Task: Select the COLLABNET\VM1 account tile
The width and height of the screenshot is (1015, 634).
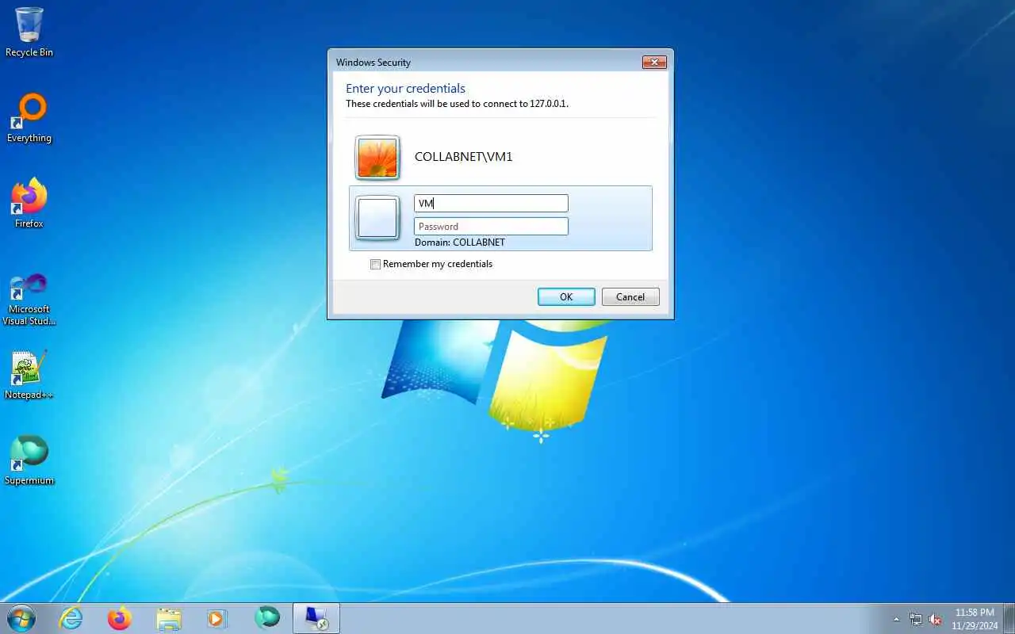Action: pos(500,157)
